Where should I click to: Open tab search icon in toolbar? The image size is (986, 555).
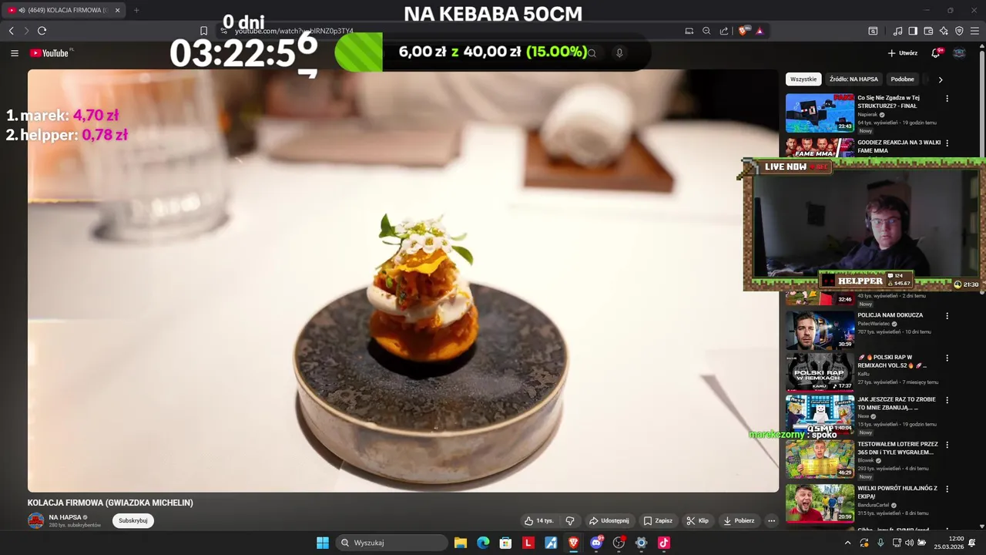click(x=873, y=31)
